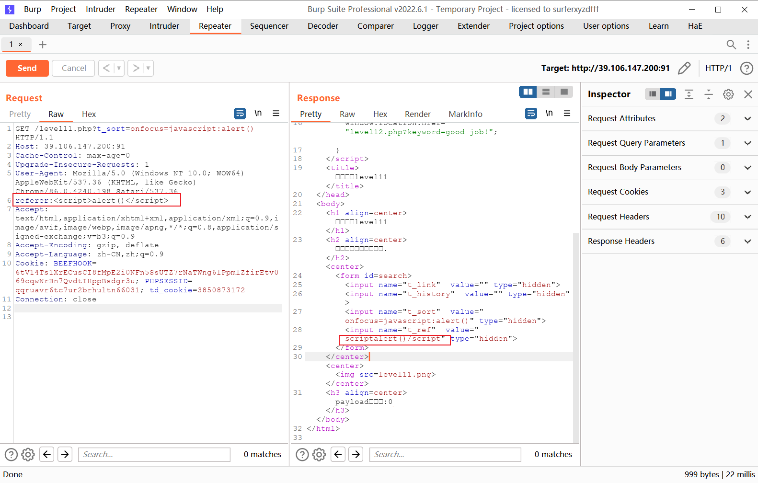Select the request Pretty view tab
Image resolution: width=758 pixels, height=483 pixels.
pyautogui.click(x=20, y=114)
